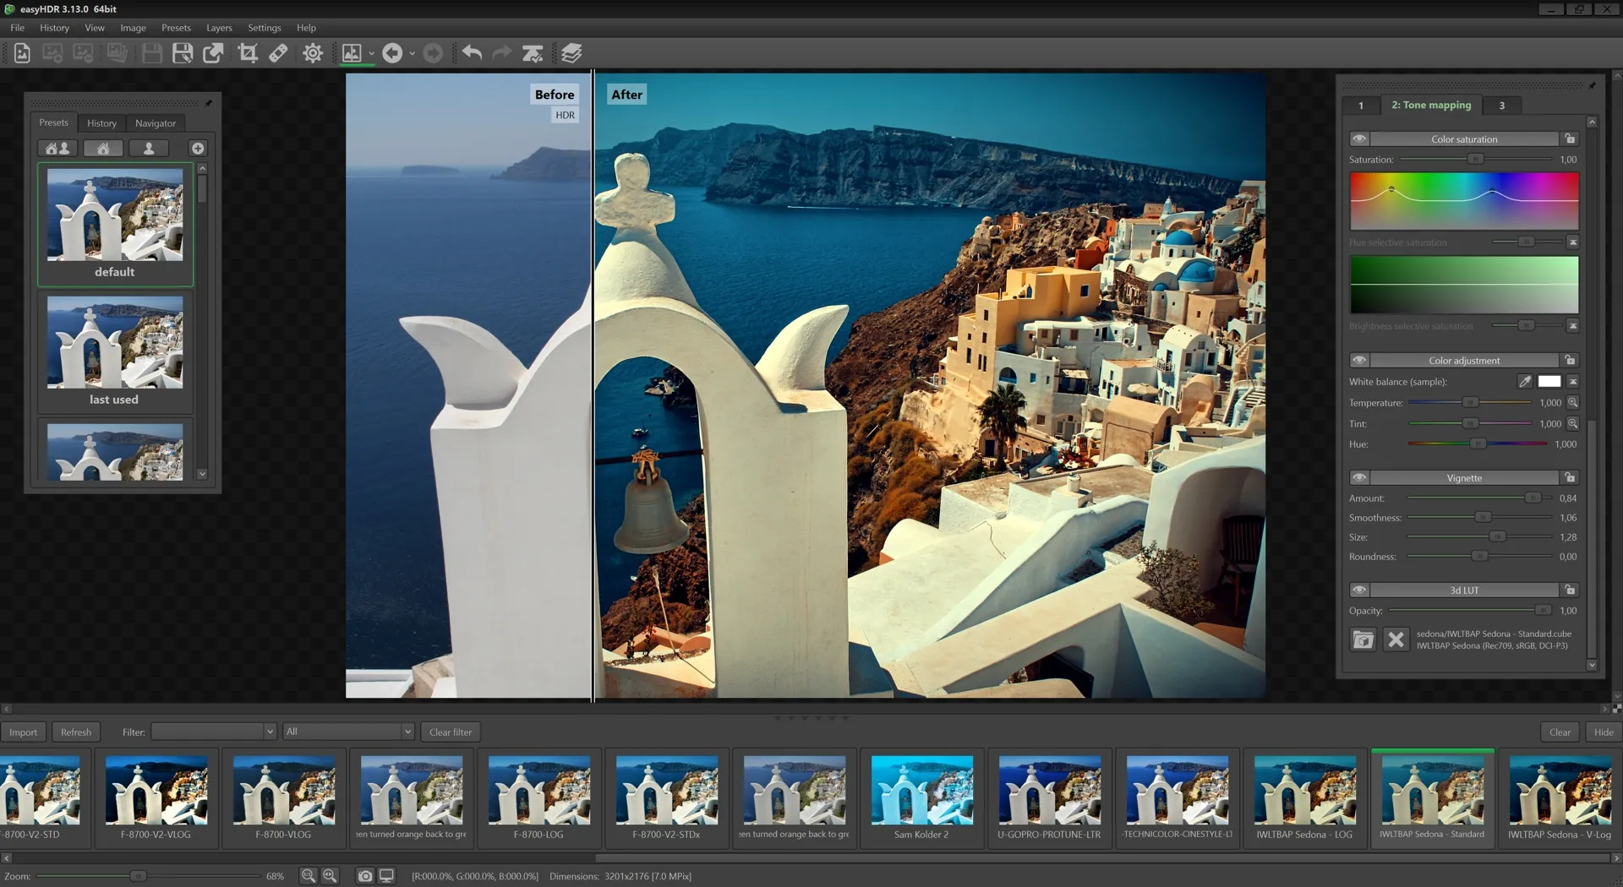This screenshot has height=887, width=1623.
Task: Open the Presets menu in menu bar
Action: (176, 28)
